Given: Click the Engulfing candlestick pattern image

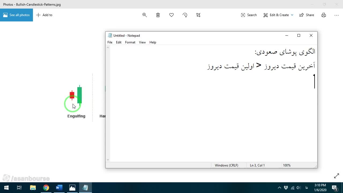Looking at the screenshot, I should click(76, 95).
